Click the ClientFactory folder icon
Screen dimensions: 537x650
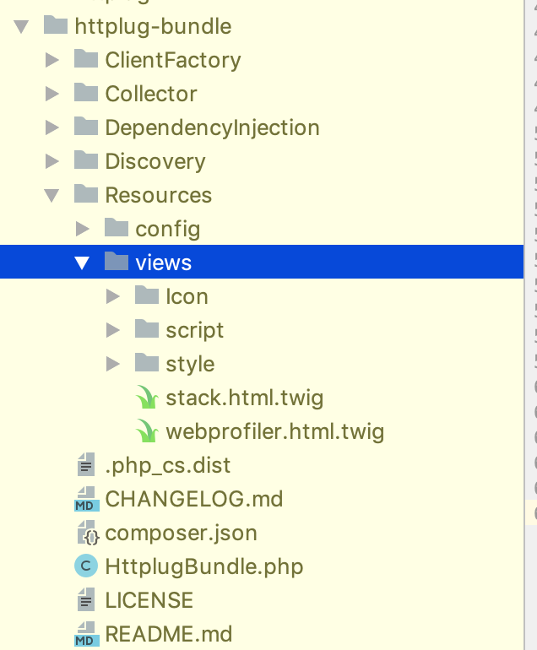coord(86,58)
